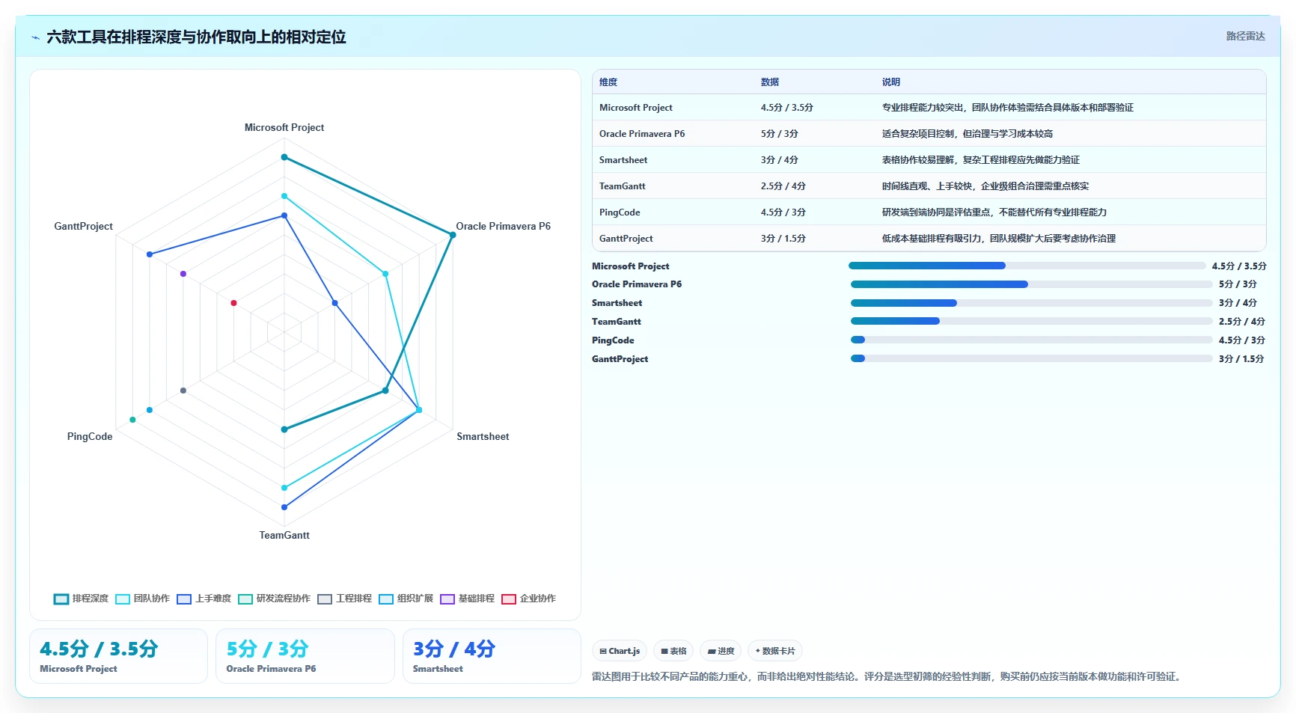The image size is (1296, 713).
Task: Click the PingCode progress bar
Action: click(1032, 340)
